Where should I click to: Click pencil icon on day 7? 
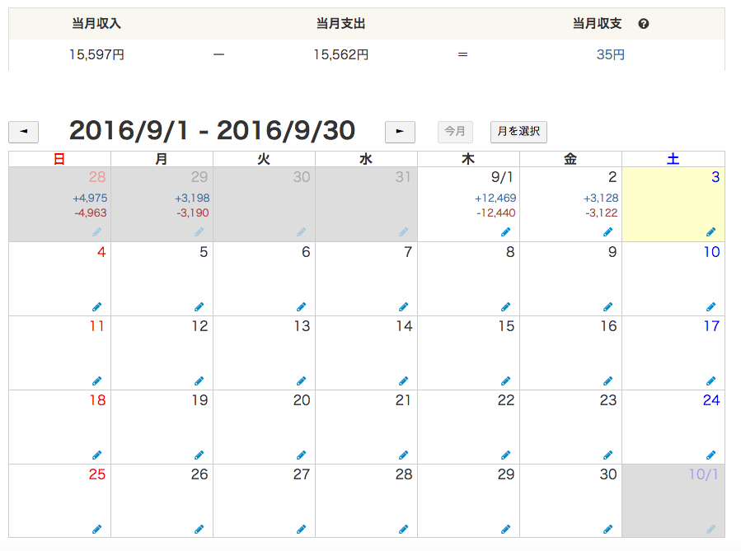coord(403,307)
